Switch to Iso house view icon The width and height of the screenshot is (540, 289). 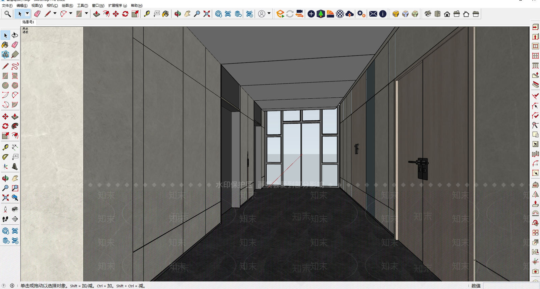pyautogui.click(x=428, y=14)
